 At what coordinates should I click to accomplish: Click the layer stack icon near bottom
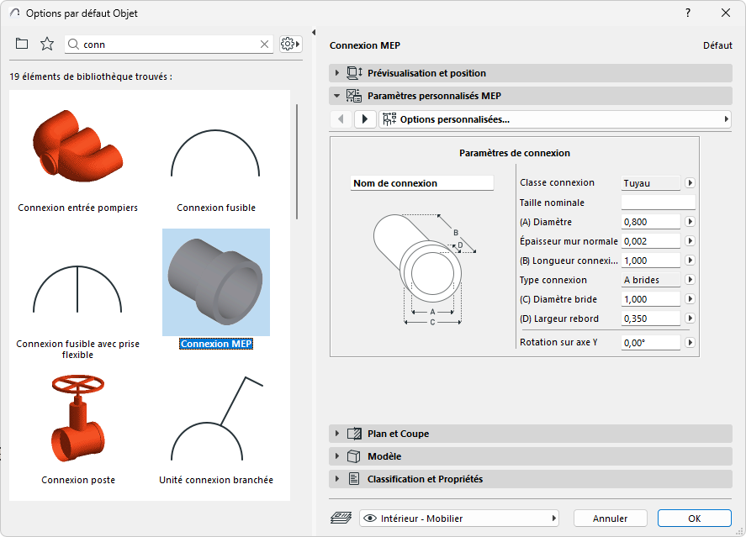click(x=340, y=518)
